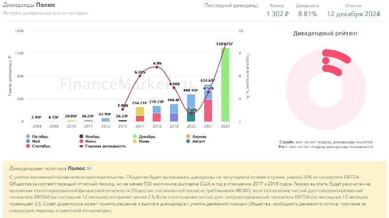Click the Рост description text

(x=326, y=147)
